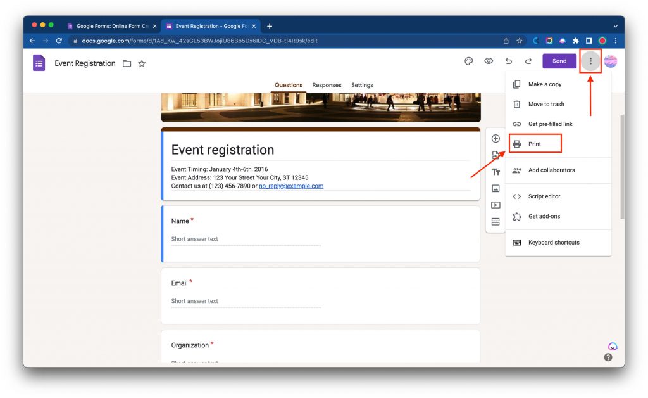648x398 pixels.
Task: Click the Import questions icon
Action: click(495, 155)
